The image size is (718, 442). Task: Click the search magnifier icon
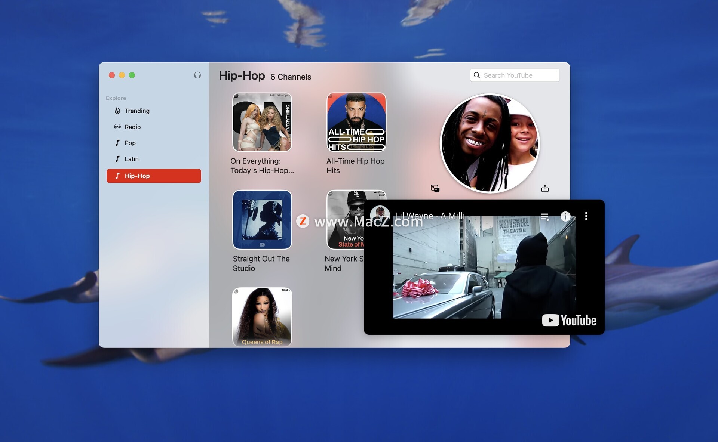pos(477,75)
